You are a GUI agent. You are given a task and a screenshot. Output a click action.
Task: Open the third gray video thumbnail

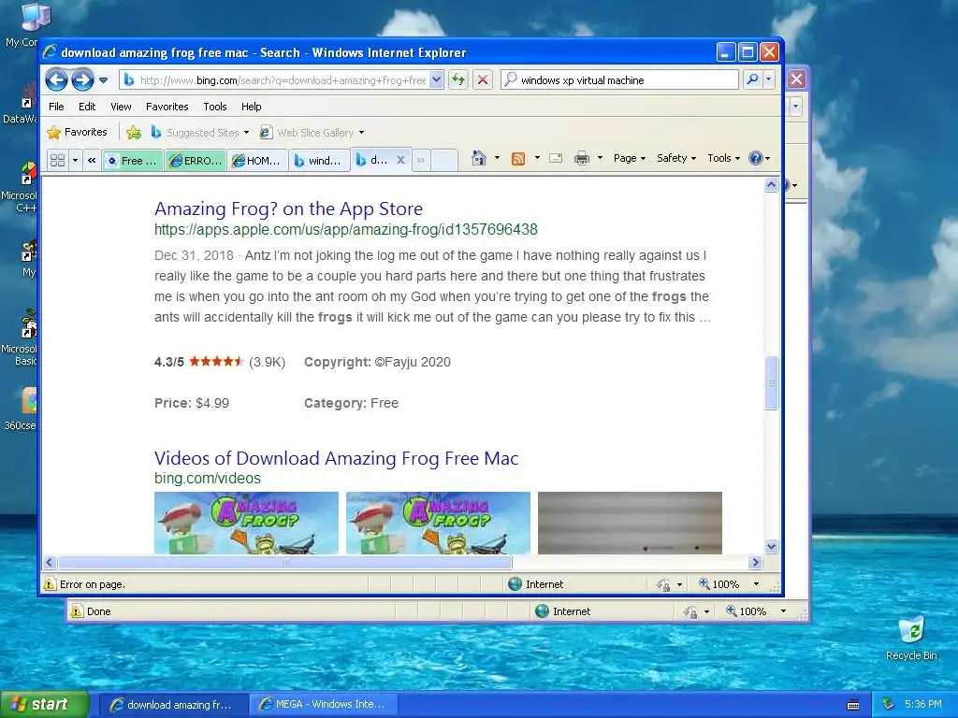click(x=630, y=524)
